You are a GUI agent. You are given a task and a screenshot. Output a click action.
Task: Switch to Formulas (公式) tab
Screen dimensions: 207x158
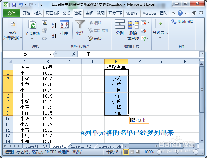(67, 13)
